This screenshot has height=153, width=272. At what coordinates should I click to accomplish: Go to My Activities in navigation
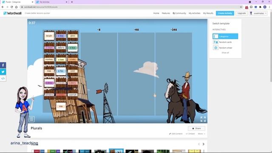pos(195,13)
